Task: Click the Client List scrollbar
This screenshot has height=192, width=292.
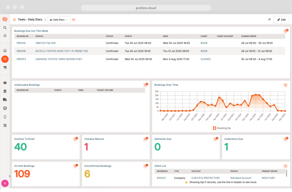Action: [x=286, y=173]
